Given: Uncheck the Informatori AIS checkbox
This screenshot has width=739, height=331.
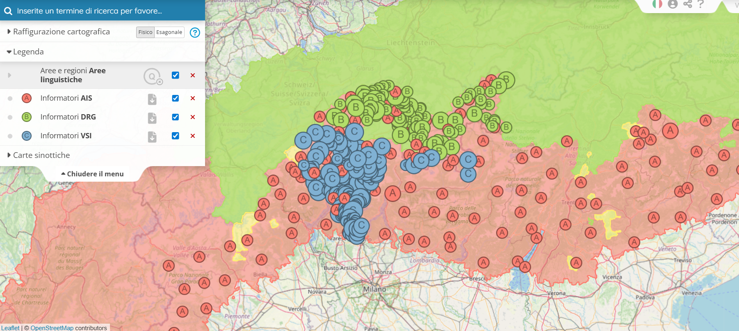Looking at the screenshot, I should click(x=176, y=98).
